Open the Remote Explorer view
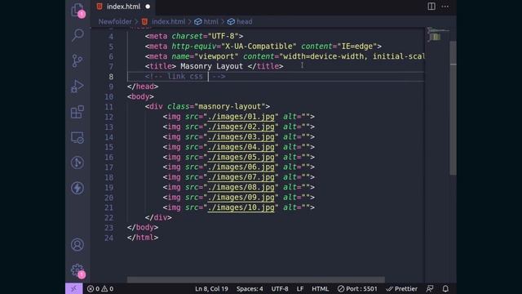Screen dimensions: 522x294 point(77,137)
